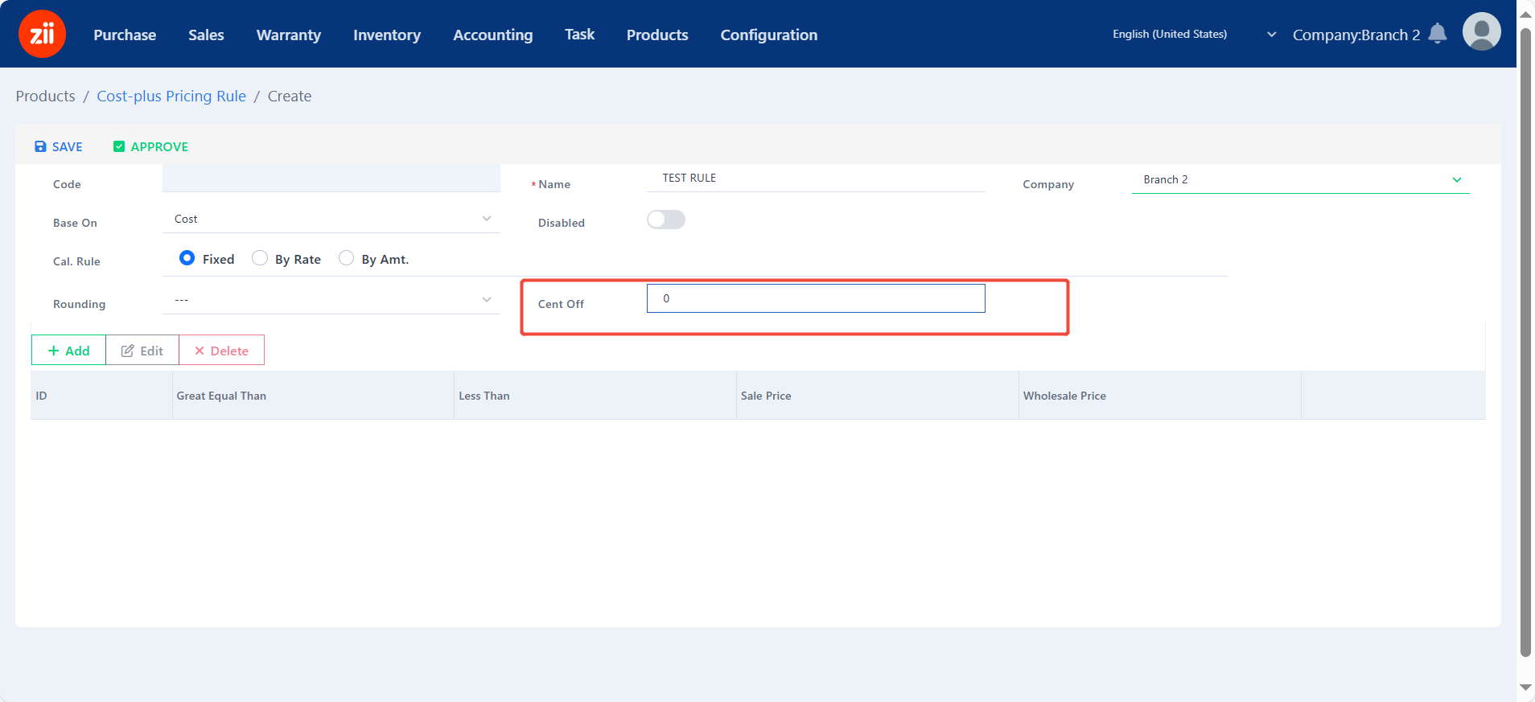
Task: Click the pencil icon on Edit
Action: tap(127, 351)
